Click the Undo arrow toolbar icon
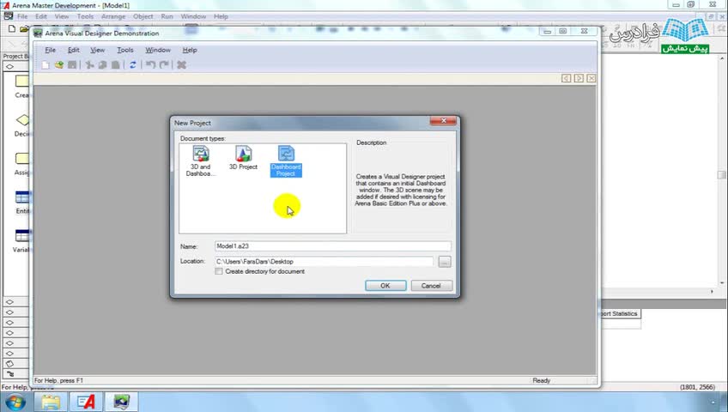This screenshot has width=728, height=412. [150, 65]
